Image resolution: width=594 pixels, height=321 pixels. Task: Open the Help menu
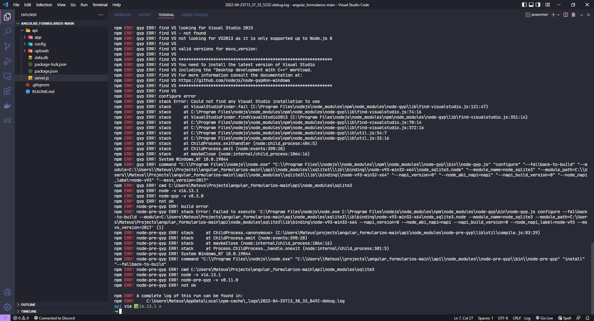click(x=116, y=5)
